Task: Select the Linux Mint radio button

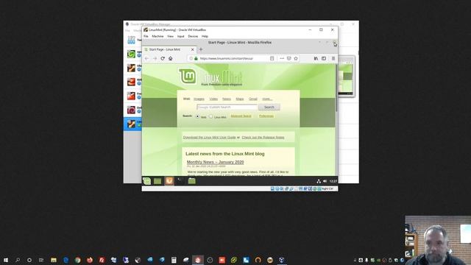Action: tap(210, 116)
